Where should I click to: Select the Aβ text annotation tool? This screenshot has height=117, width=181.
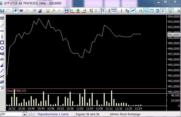click(x=2, y=54)
